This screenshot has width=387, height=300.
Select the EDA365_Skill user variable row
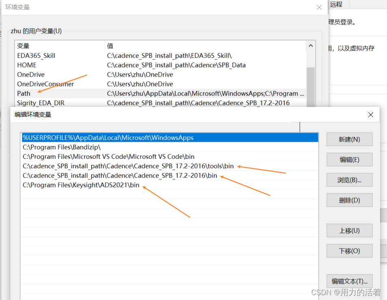161,56
